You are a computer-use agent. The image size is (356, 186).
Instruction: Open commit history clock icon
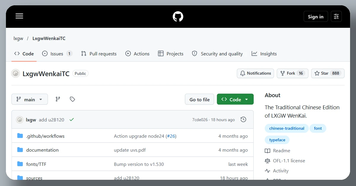coord(243,120)
